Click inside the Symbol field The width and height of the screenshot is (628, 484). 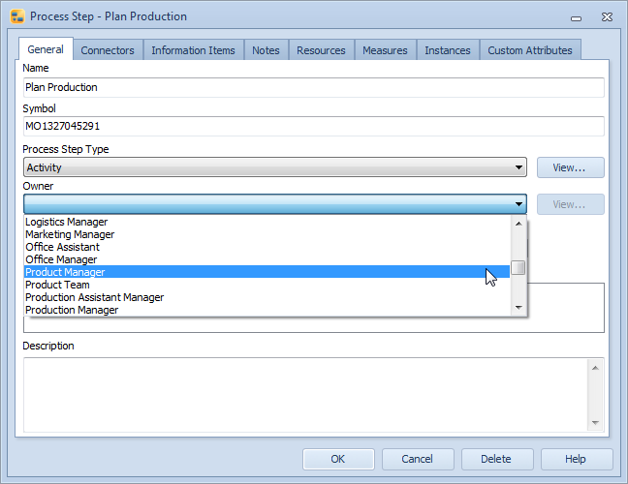[313, 126]
